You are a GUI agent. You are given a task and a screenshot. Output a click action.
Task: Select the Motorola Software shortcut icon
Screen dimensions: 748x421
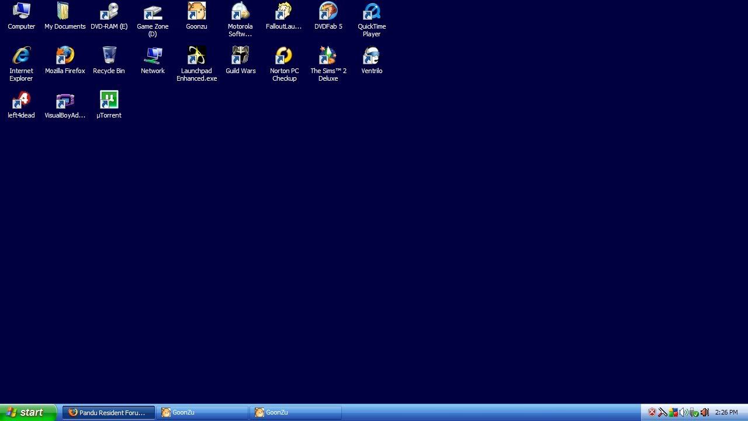(240, 20)
